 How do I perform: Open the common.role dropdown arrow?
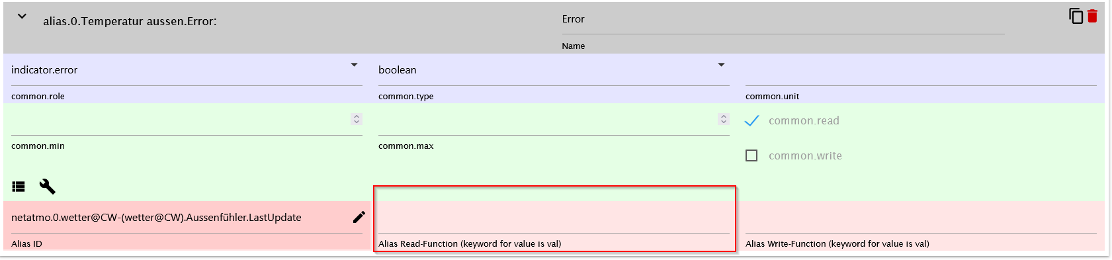(354, 65)
